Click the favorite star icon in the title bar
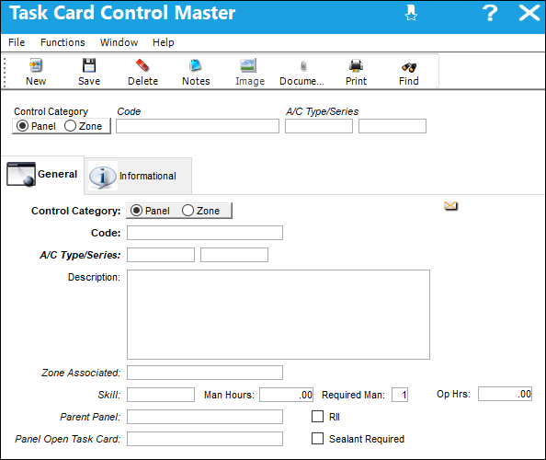Image resolution: width=546 pixels, height=460 pixels. pyautogui.click(x=411, y=13)
